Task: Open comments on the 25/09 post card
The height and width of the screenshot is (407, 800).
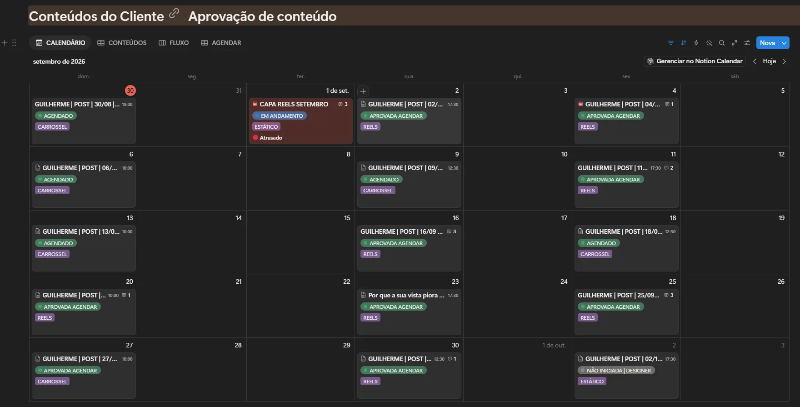Action: coord(669,295)
